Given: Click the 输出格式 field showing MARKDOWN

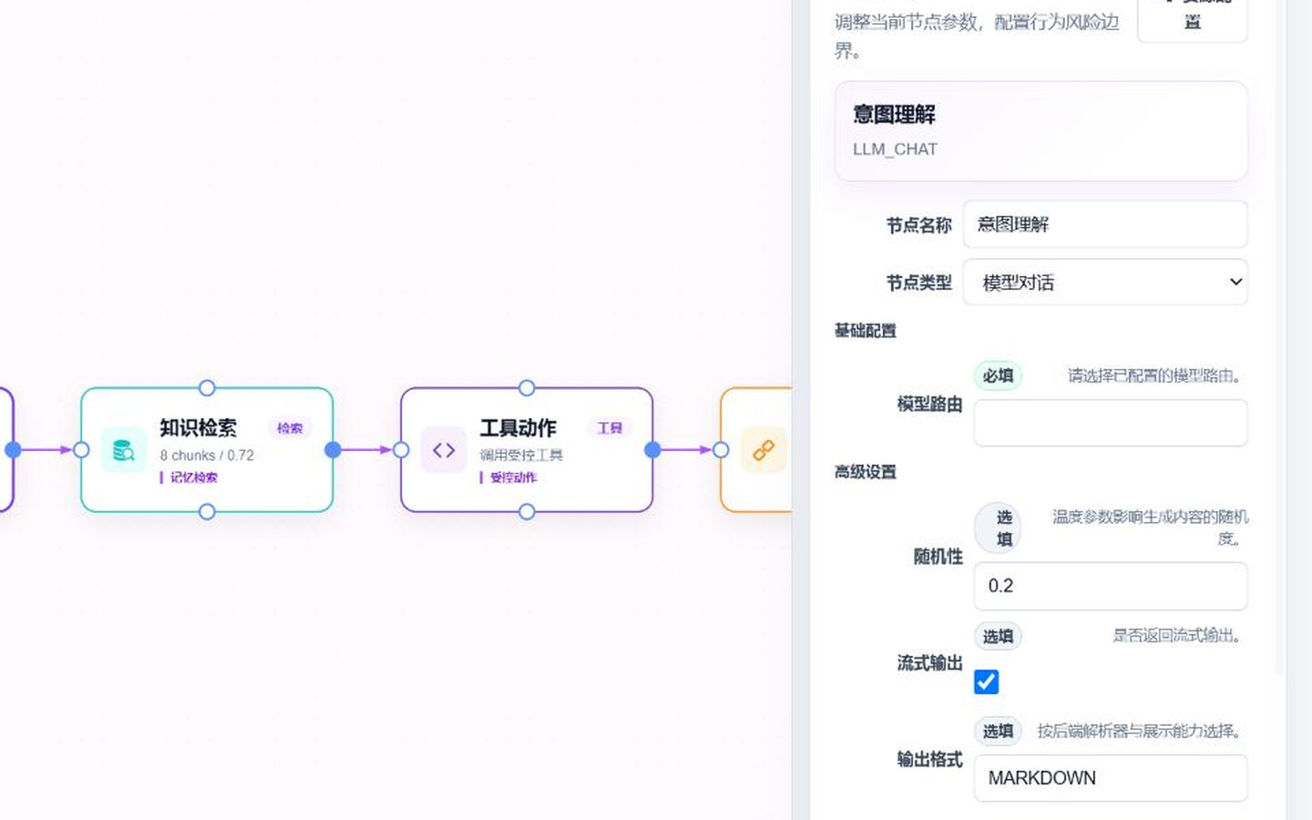Looking at the screenshot, I should 1111,778.
